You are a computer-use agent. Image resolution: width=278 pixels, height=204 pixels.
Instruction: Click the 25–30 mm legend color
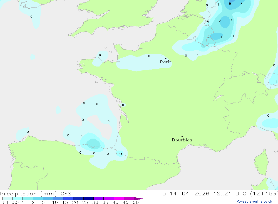point(88,198)
